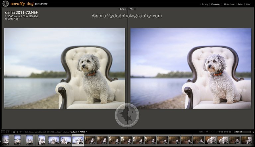This screenshot has width=255, height=147.
Task: Click the After view label
Action: 132,9
